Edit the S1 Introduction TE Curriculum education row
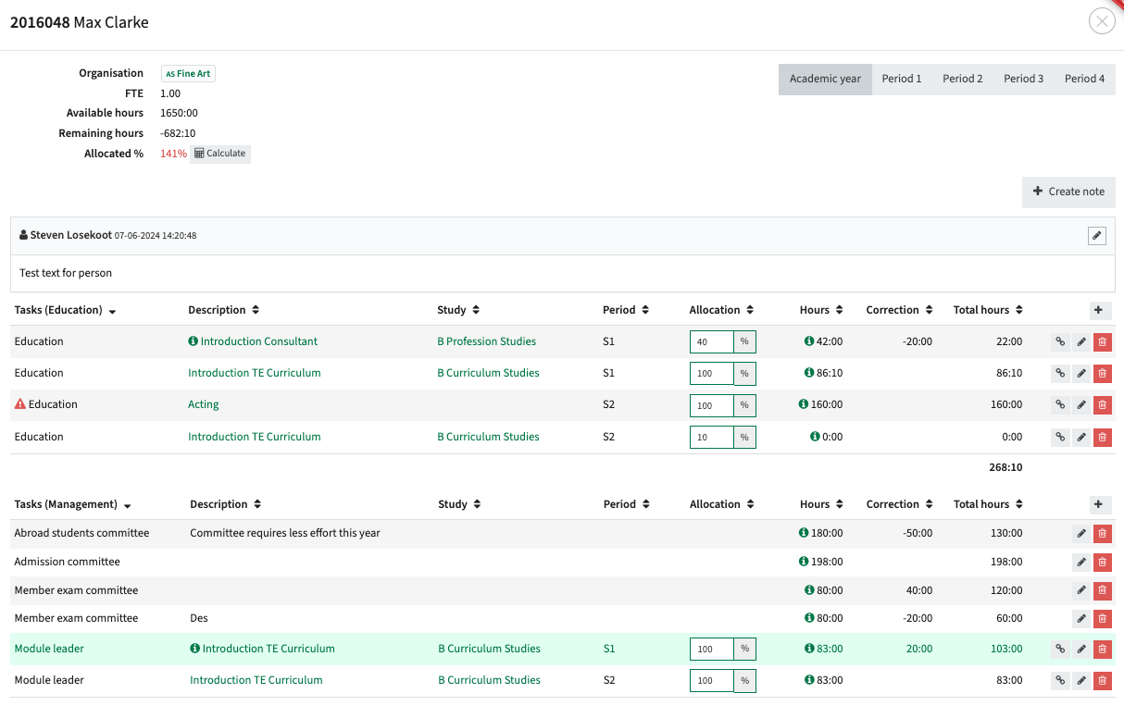 click(1080, 374)
